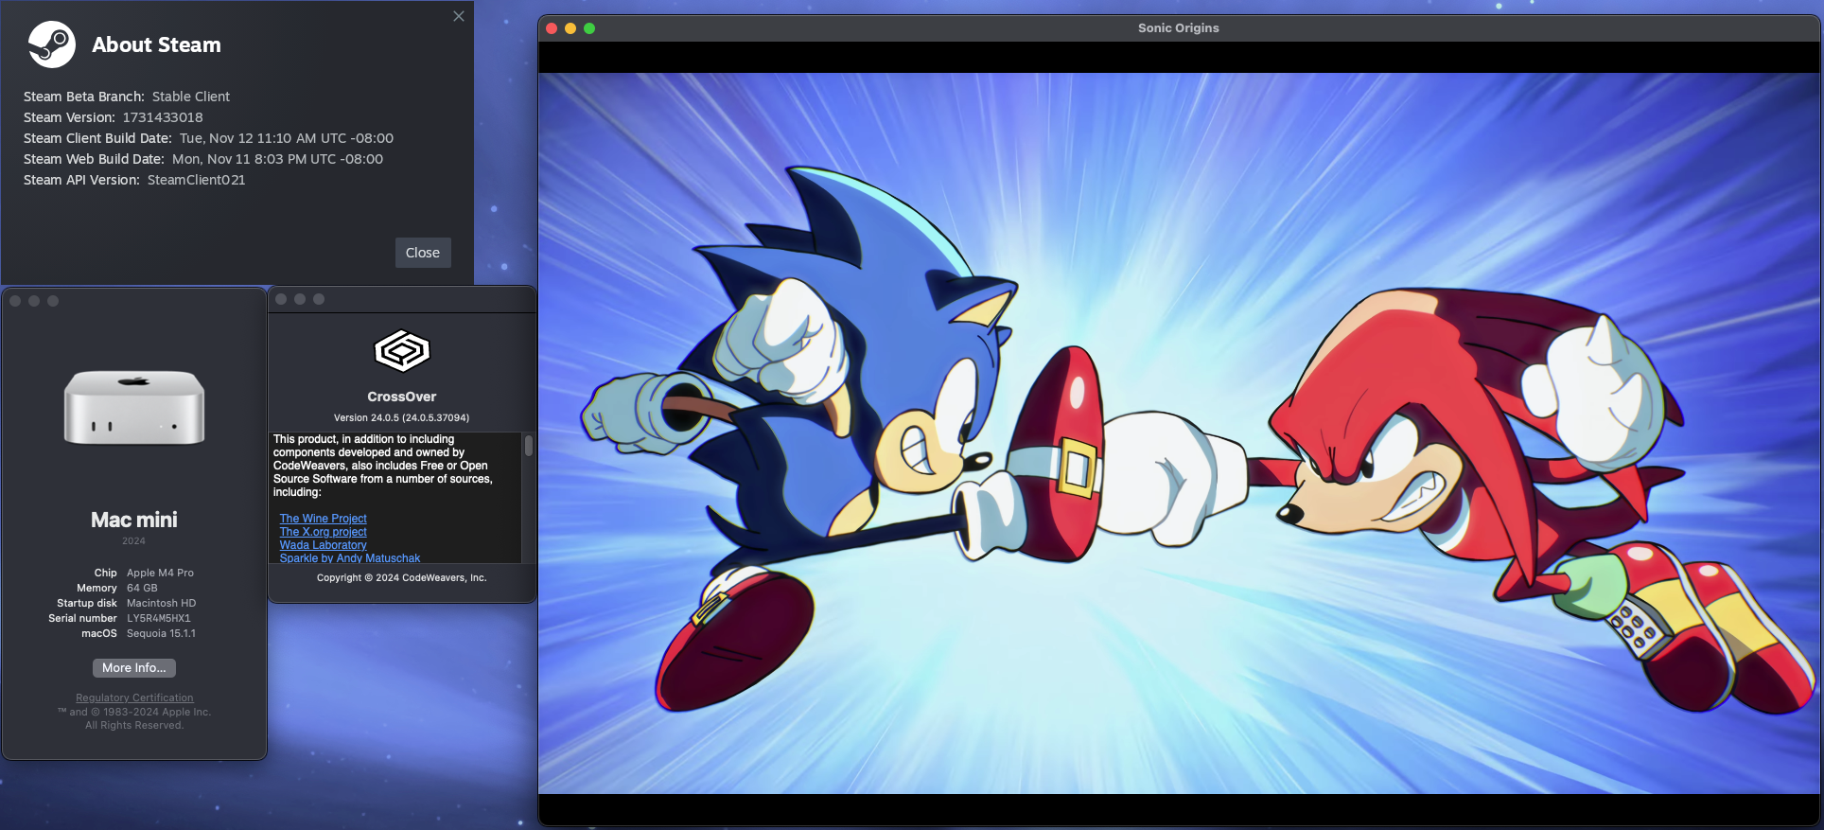The width and height of the screenshot is (1824, 830).
Task: Click the Close button in About Steam
Action: tap(423, 253)
